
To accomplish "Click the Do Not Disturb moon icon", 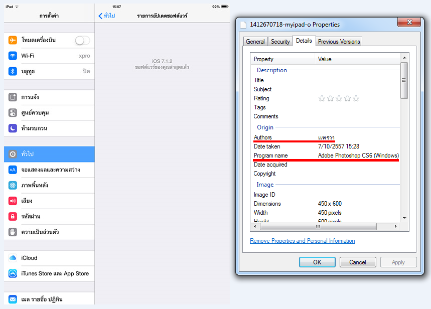I will pos(13,128).
